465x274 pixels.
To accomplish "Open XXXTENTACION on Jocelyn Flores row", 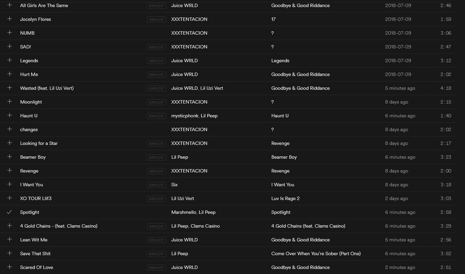I will point(189,19).
